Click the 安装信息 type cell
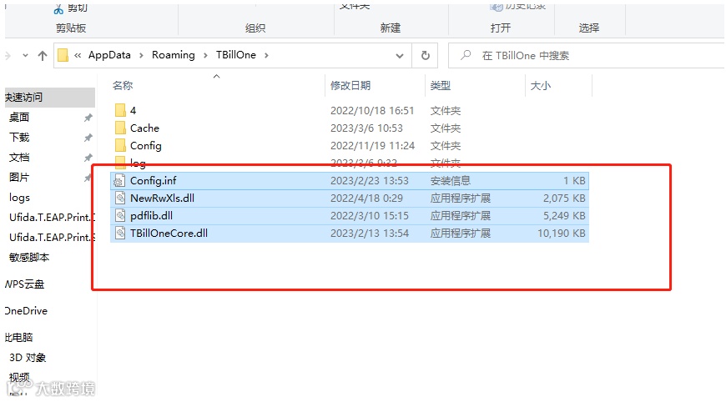 [451, 180]
